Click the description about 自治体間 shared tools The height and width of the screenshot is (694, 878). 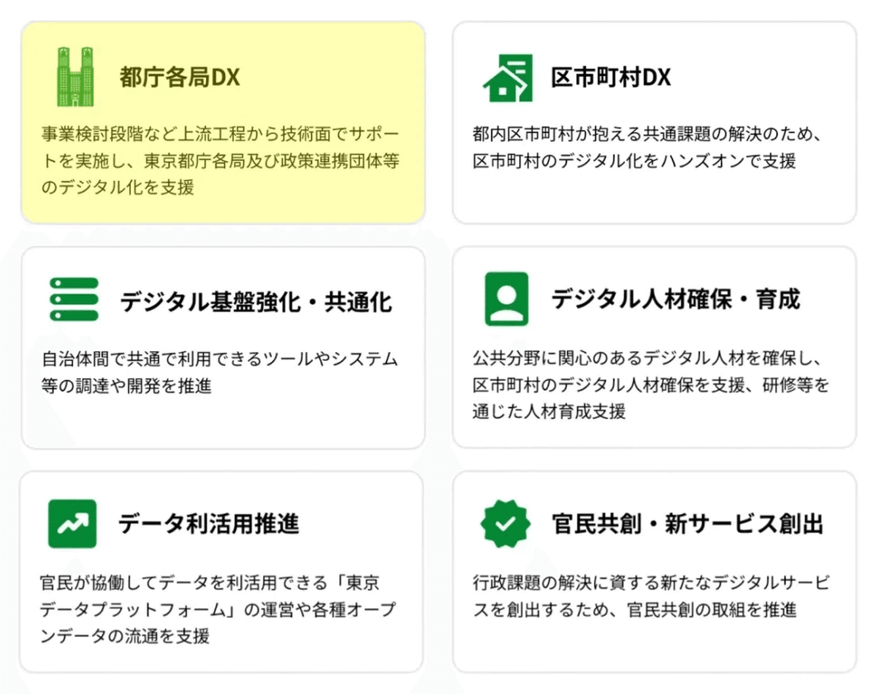click(x=220, y=372)
